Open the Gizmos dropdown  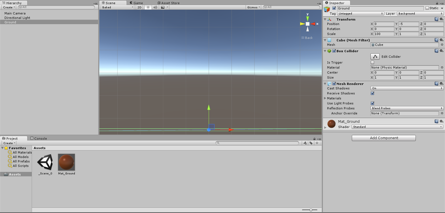[253, 7]
